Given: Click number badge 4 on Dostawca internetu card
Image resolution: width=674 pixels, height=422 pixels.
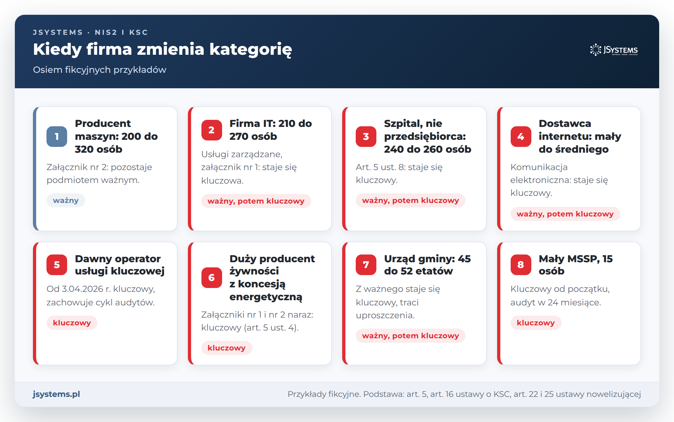Looking at the screenshot, I should click(x=521, y=137).
